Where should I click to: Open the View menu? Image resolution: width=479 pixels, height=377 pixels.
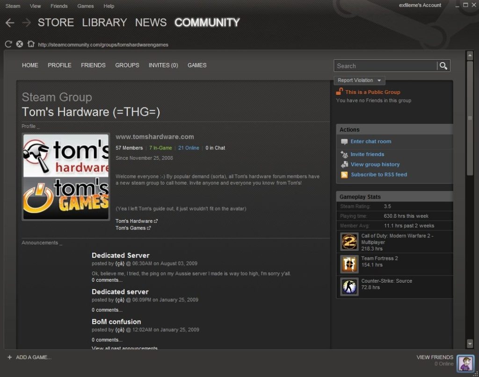pos(35,6)
